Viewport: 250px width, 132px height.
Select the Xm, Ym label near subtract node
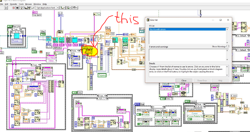coord(93,37)
